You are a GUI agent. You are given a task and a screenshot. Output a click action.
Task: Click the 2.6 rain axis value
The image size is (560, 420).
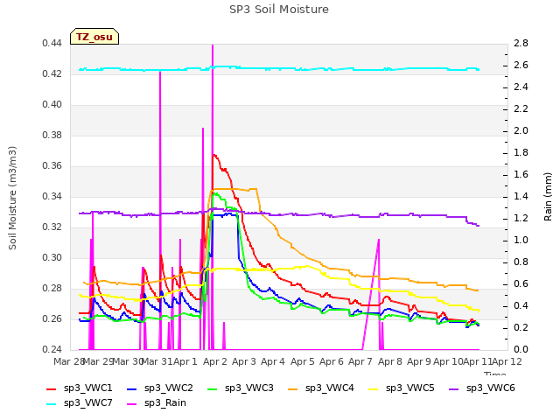click(x=521, y=66)
